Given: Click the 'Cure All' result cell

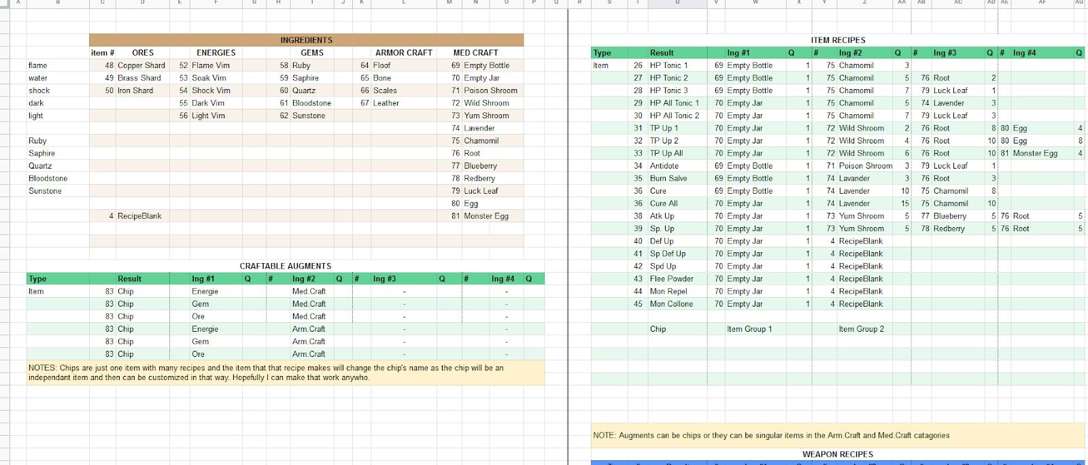Looking at the screenshot, I should click(677, 204).
